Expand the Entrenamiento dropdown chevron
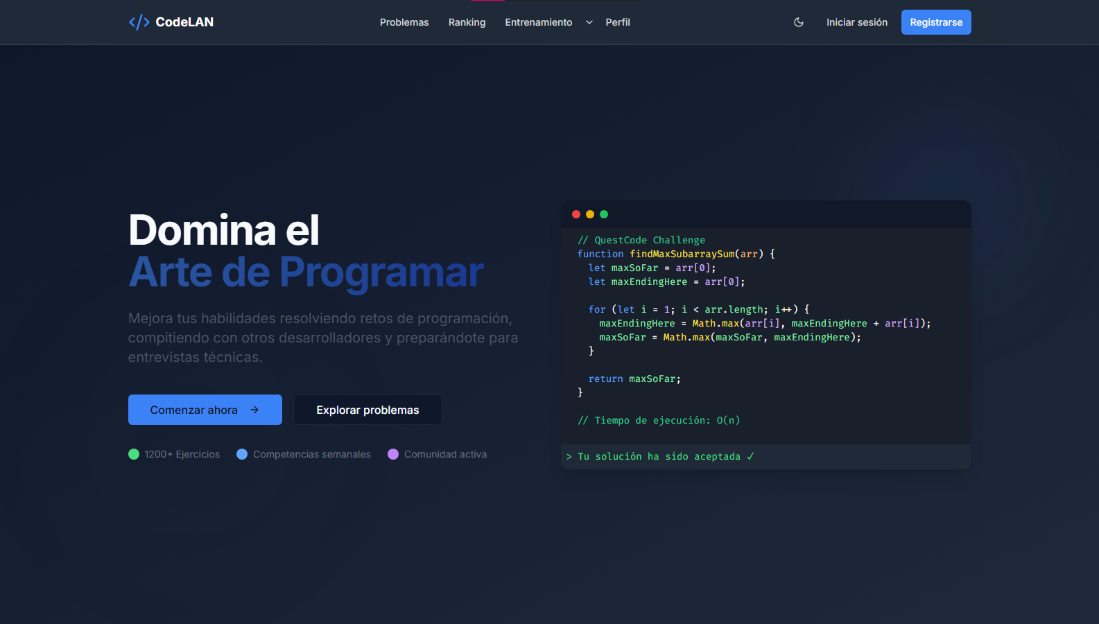Image resolution: width=1099 pixels, height=624 pixels. pos(589,22)
